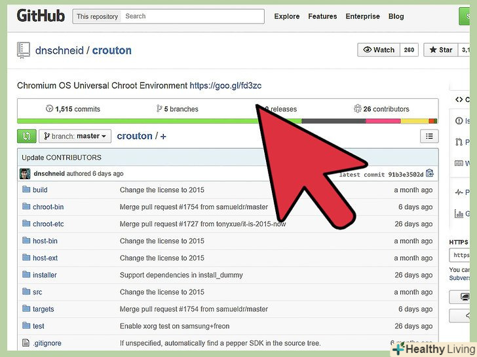
Task: Open the Wiki book sidebar icon
Action: (x=459, y=163)
